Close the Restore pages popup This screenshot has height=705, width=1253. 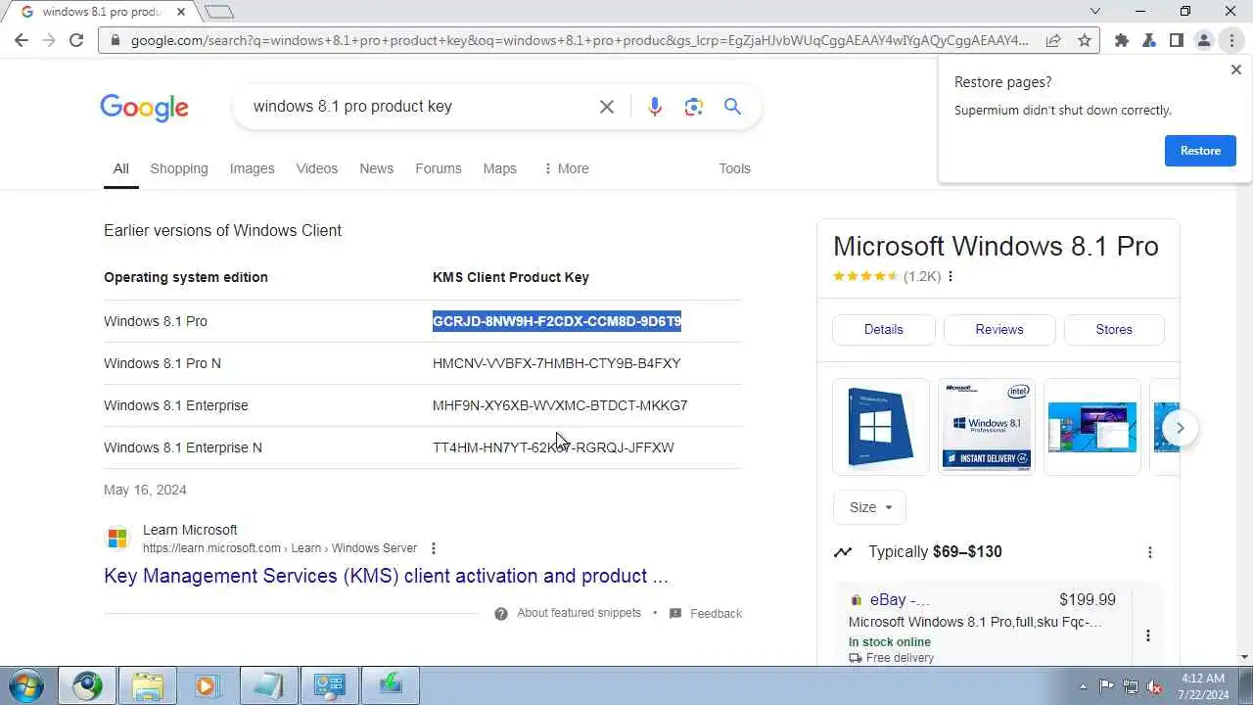(x=1235, y=70)
